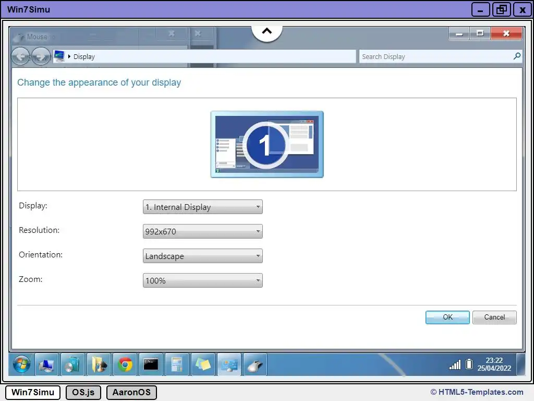Screen dimensions: 534x401
Task: Confirm with the OK button
Action: pyautogui.click(x=447, y=317)
